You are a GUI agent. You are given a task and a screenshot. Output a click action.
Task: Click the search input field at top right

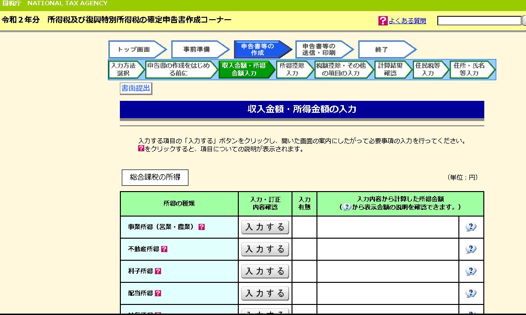(479, 21)
